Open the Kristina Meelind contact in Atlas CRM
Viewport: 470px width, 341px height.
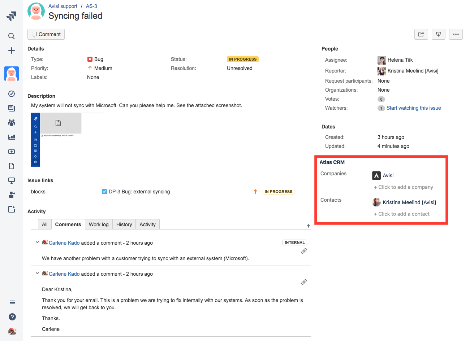(x=409, y=202)
